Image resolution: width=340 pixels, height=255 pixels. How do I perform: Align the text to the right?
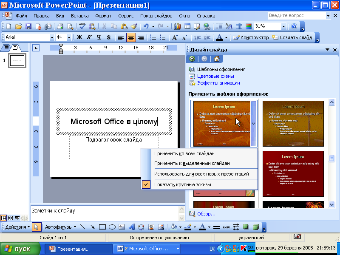point(141,37)
